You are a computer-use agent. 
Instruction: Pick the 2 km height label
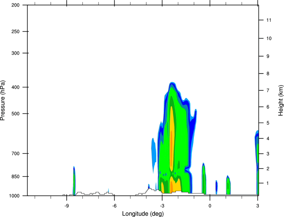pos(268,169)
